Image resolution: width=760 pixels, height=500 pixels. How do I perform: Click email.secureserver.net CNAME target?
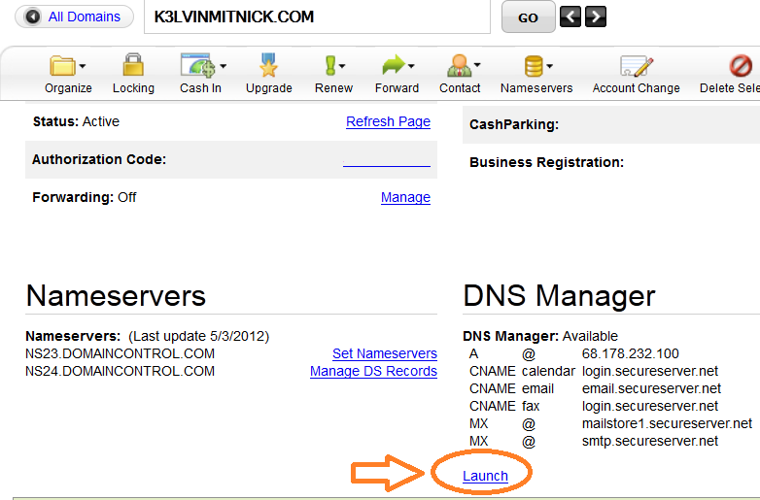click(651, 388)
